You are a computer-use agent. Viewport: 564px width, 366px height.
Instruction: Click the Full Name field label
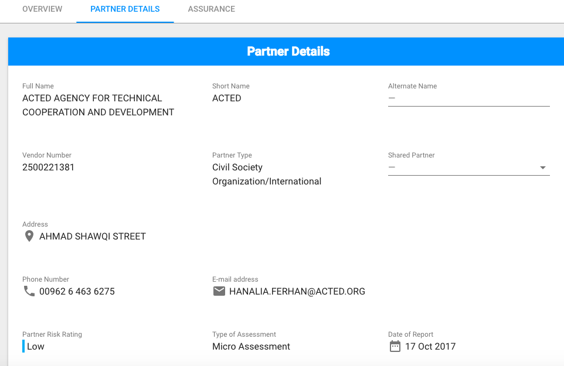coord(38,86)
